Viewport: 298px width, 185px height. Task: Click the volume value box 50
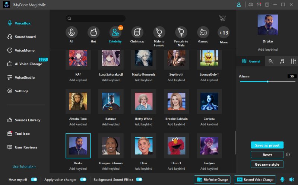coord(292,76)
